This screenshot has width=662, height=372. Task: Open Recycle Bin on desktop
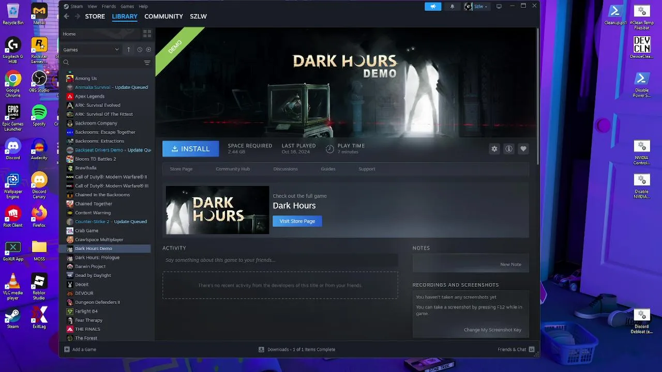[x=13, y=14]
